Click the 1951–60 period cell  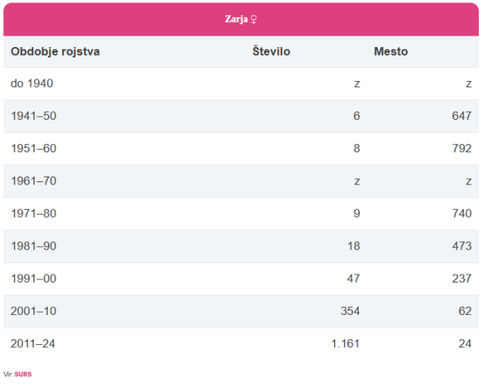coord(34,148)
